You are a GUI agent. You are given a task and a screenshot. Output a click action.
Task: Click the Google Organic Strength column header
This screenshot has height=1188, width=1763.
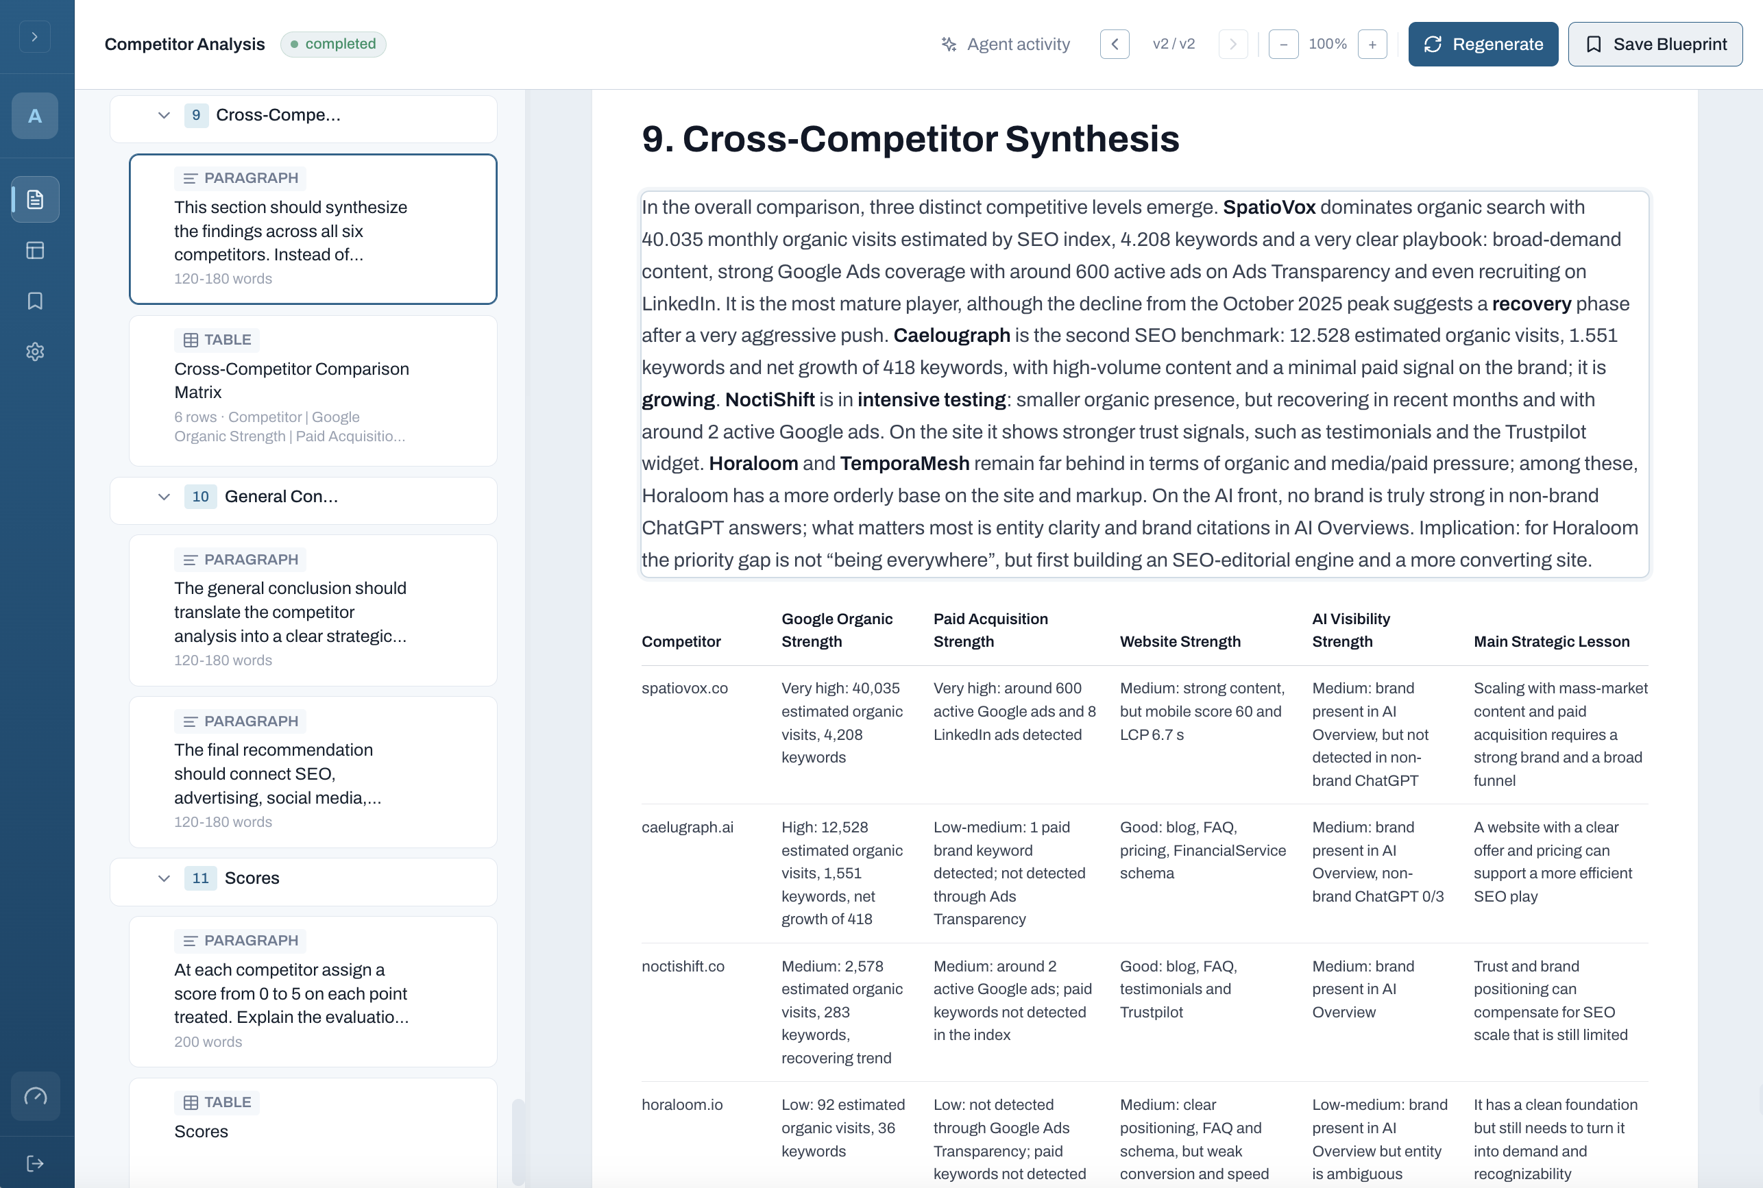coord(837,630)
